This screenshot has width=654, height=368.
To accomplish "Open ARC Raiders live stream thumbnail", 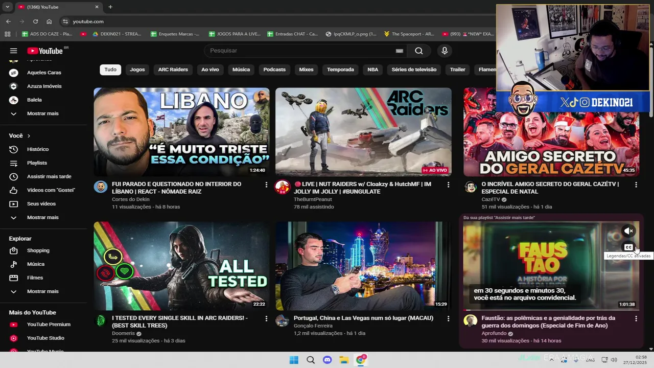I will 363,132.
